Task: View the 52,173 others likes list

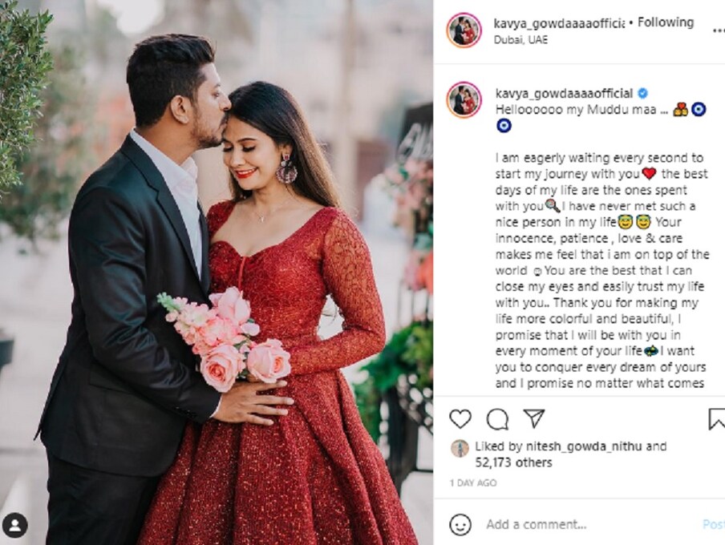Action: 514,462
